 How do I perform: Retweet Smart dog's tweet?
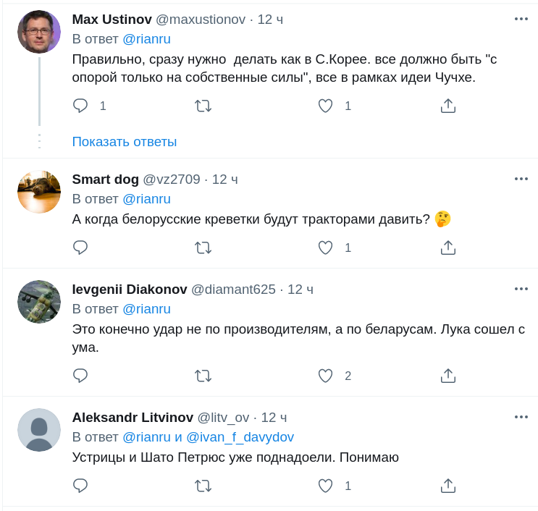203,248
